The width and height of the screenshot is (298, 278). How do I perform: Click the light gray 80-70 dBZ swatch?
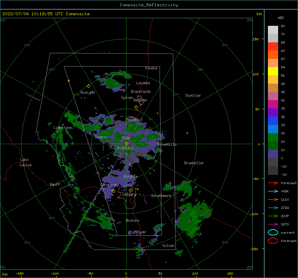click(273, 30)
